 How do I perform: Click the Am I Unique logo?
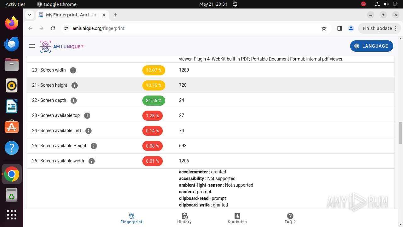[62, 47]
